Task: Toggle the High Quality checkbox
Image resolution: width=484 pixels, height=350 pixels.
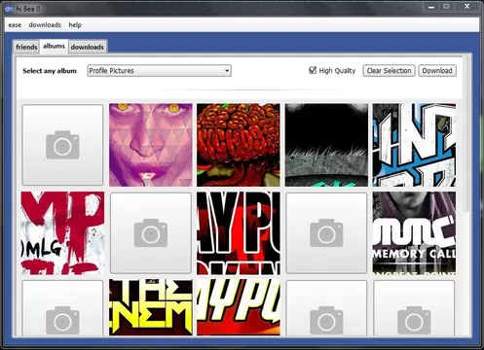Action: 313,70
